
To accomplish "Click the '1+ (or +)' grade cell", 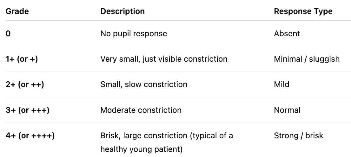I will coord(22,59).
